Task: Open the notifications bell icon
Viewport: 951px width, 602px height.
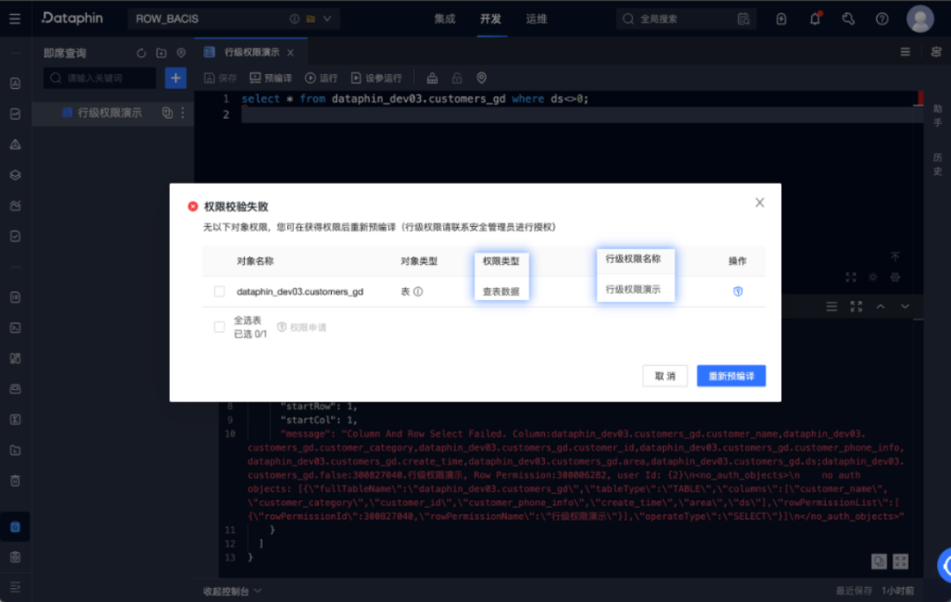Action: click(815, 18)
